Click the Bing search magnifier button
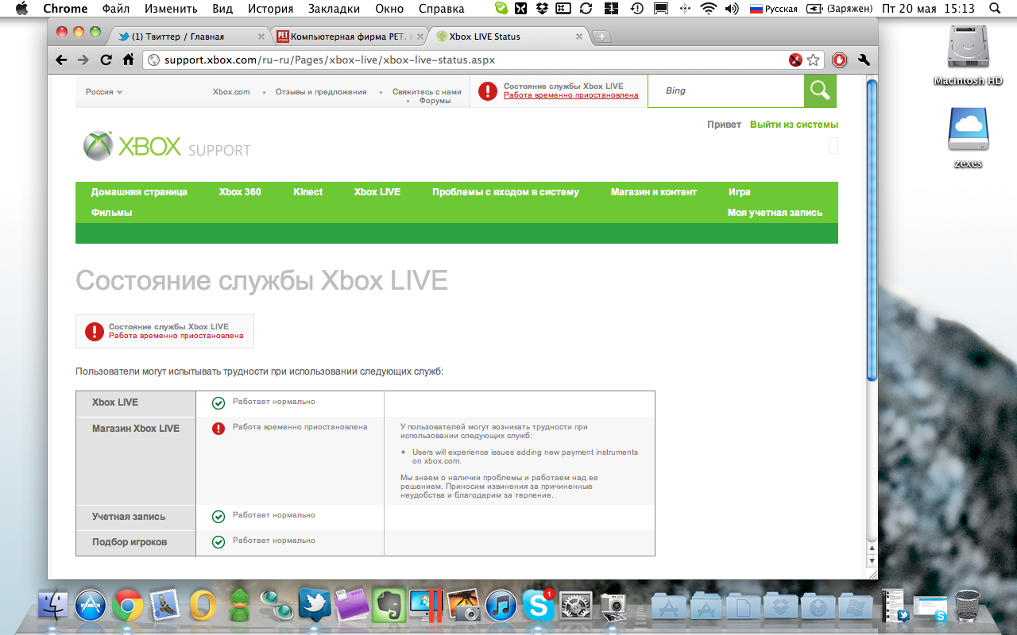Viewport: 1017px width, 635px height. pyautogui.click(x=820, y=91)
